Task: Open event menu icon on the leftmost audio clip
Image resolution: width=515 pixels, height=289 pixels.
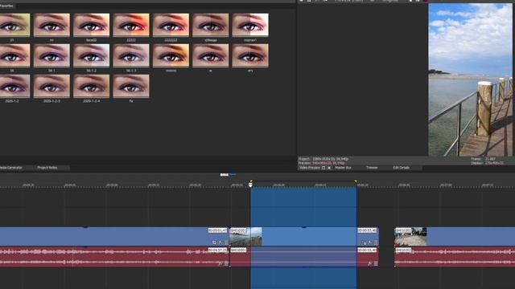Action: (x=226, y=263)
